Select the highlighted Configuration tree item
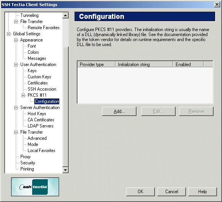222x202 pixels. tap(47, 101)
